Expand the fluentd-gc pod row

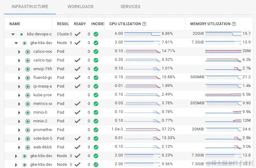(x=19, y=78)
